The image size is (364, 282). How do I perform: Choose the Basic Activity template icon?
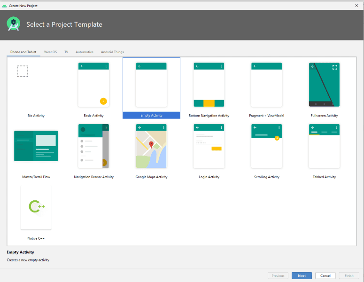(93, 85)
